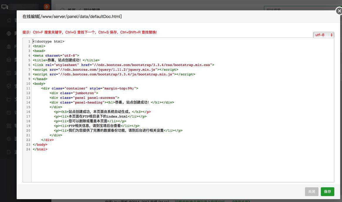
Task: Click the jquery.min.js script line
Action: (x=106, y=69)
